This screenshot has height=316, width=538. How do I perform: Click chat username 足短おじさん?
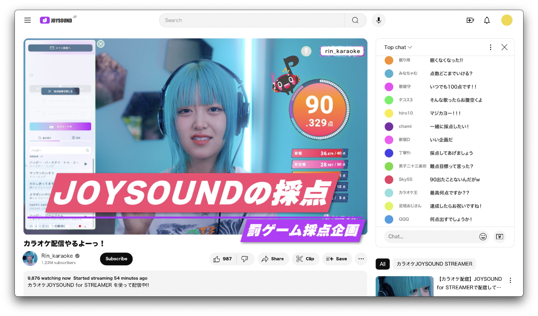[410, 206]
